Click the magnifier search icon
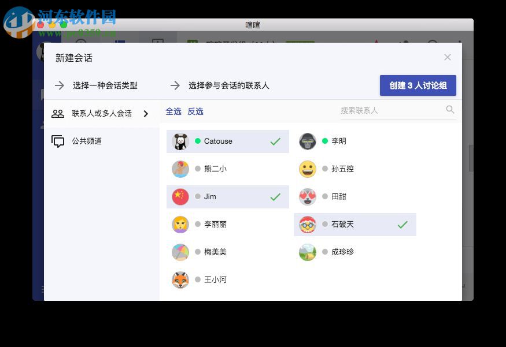 point(450,110)
